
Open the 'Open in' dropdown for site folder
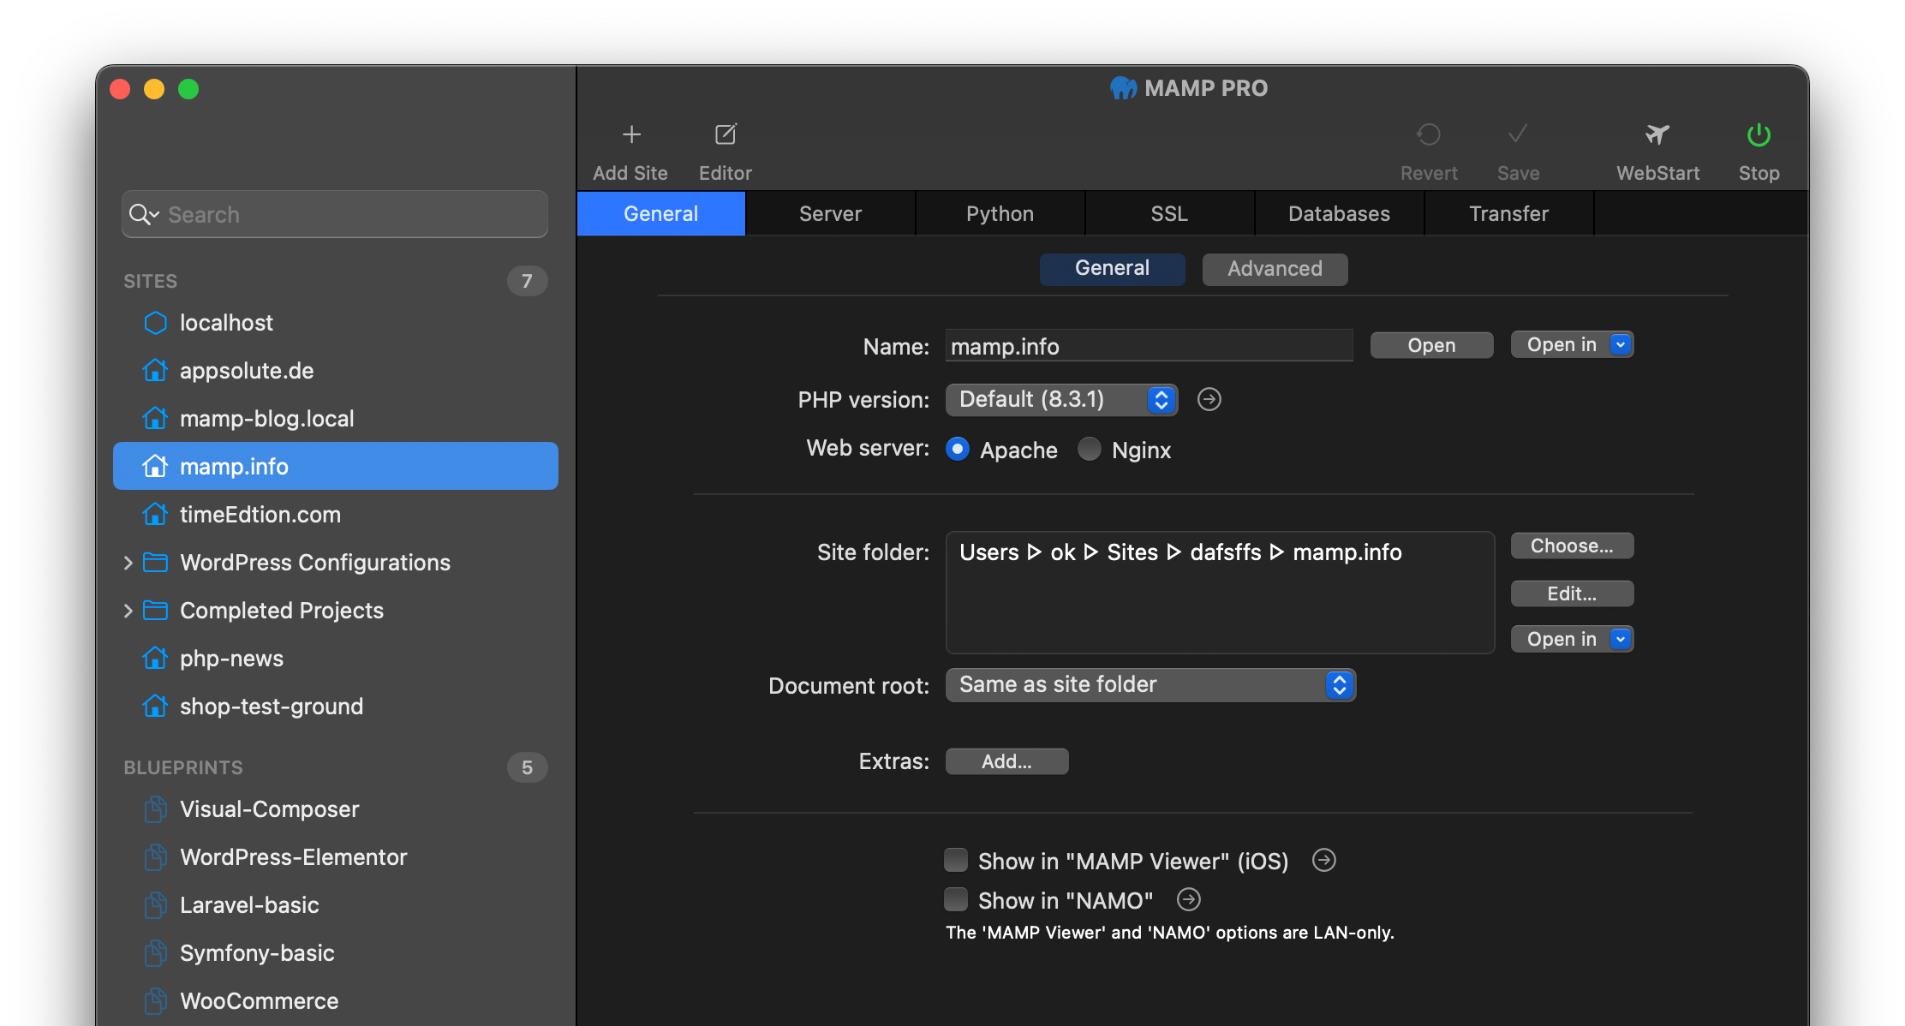point(1572,639)
